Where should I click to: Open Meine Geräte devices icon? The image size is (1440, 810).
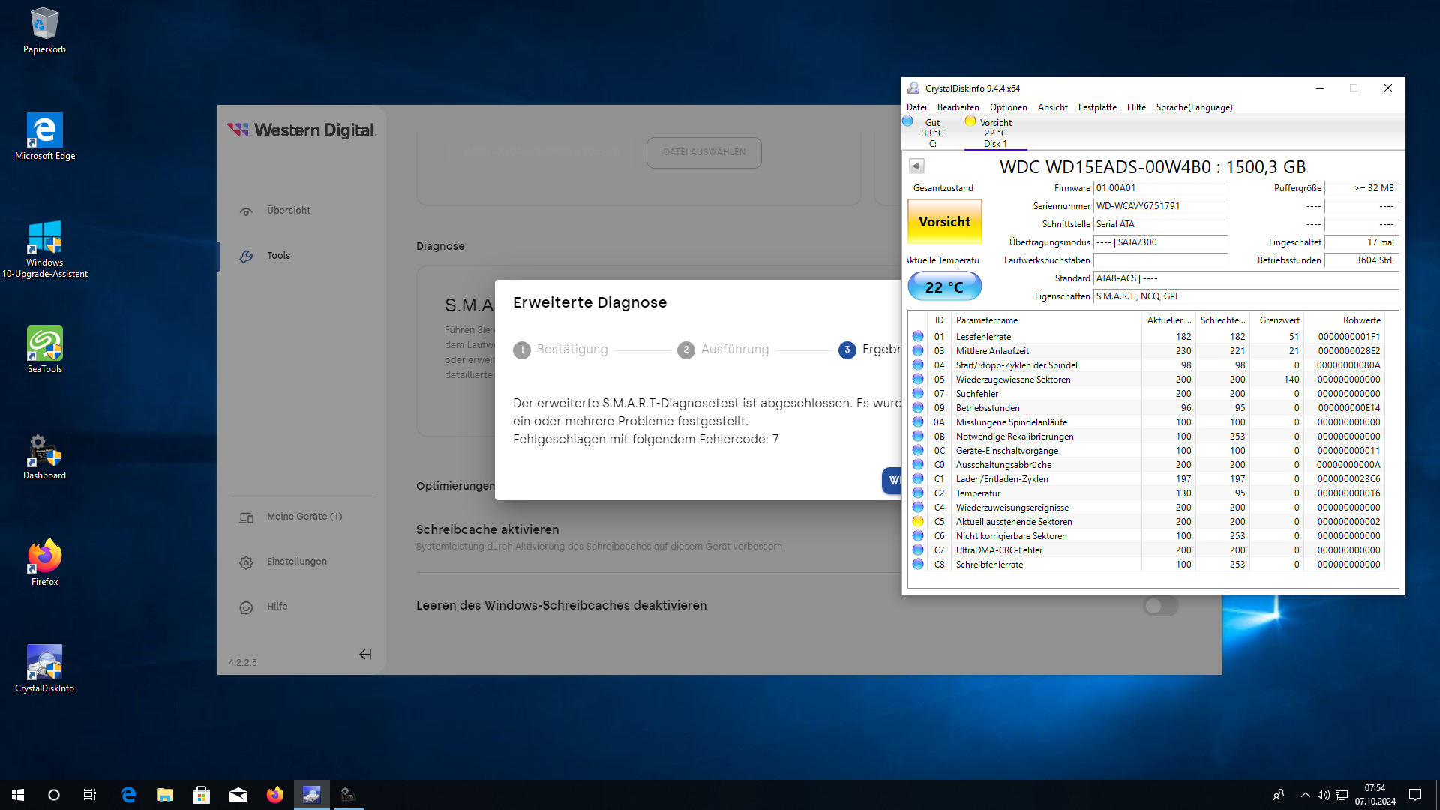coord(246,517)
